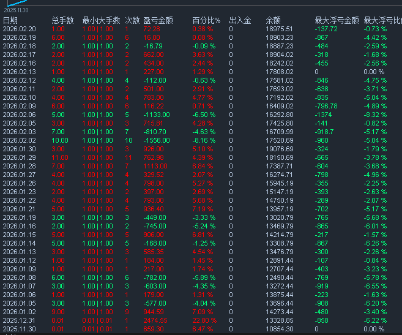
Task: Click the -8.32 % floating loss ratio cell
Action: pyautogui.click(x=375, y=115)
